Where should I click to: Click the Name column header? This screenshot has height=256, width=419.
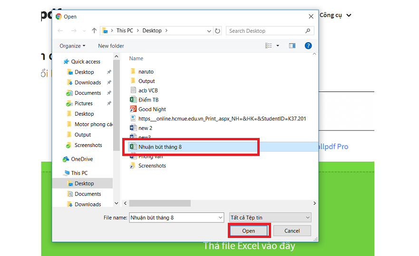(136, 58)
